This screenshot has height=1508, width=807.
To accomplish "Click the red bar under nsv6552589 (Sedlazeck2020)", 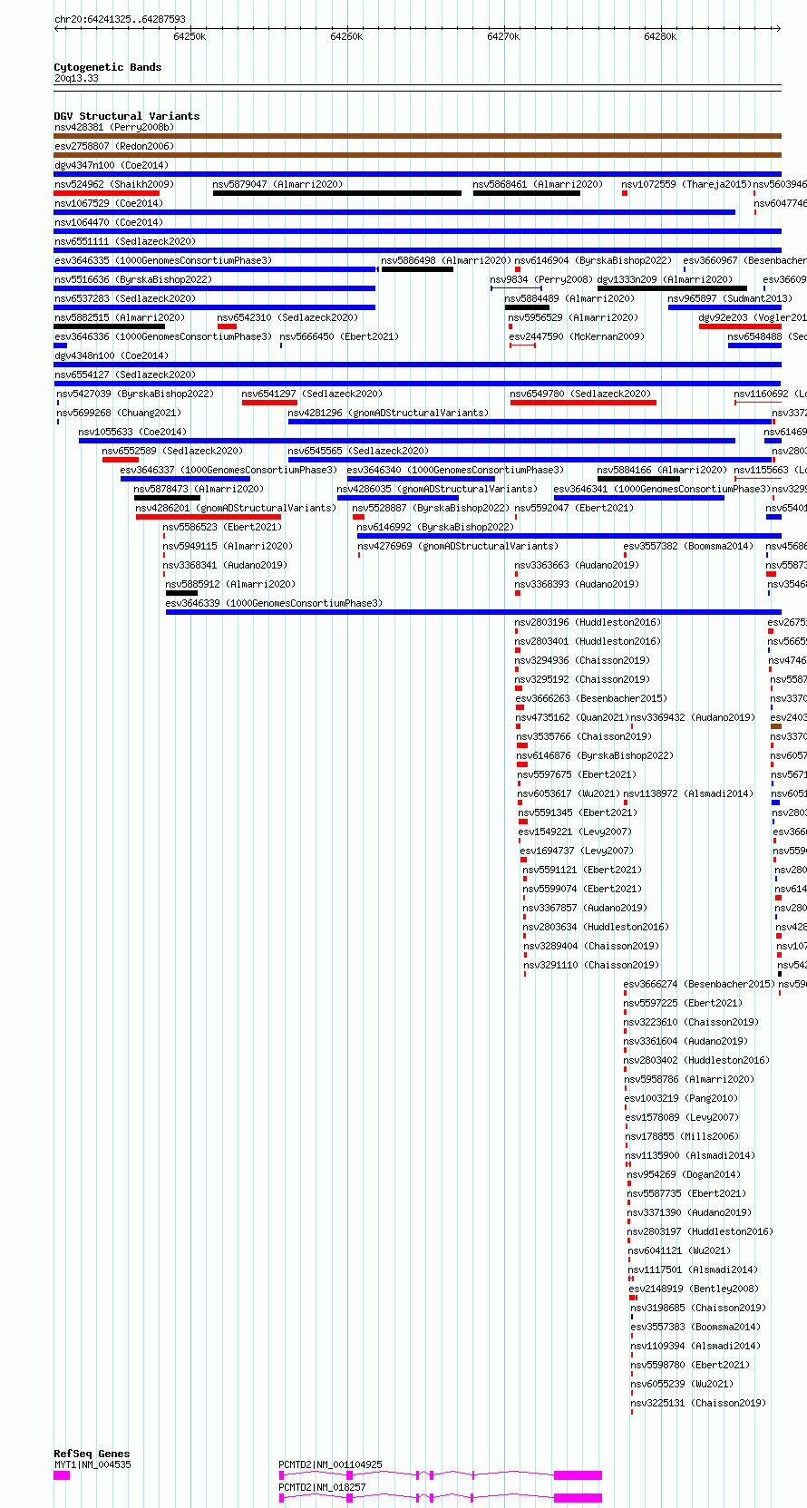I will [120, 460].
